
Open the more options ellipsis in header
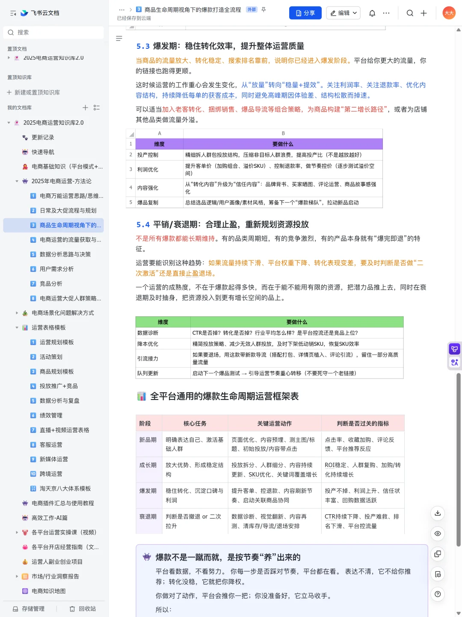coord(386,13)
